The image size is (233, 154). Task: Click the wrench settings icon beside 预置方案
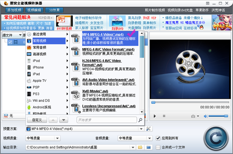pyautogui.click(x=148, y=129)
